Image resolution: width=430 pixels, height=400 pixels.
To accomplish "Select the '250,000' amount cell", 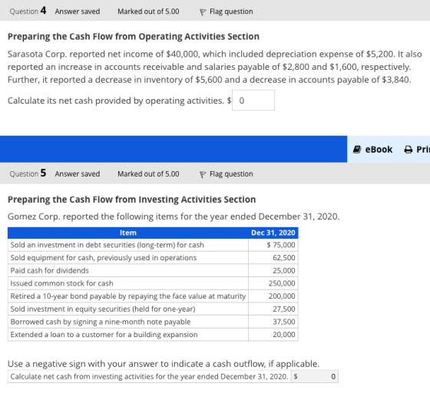I will (273, 283).
